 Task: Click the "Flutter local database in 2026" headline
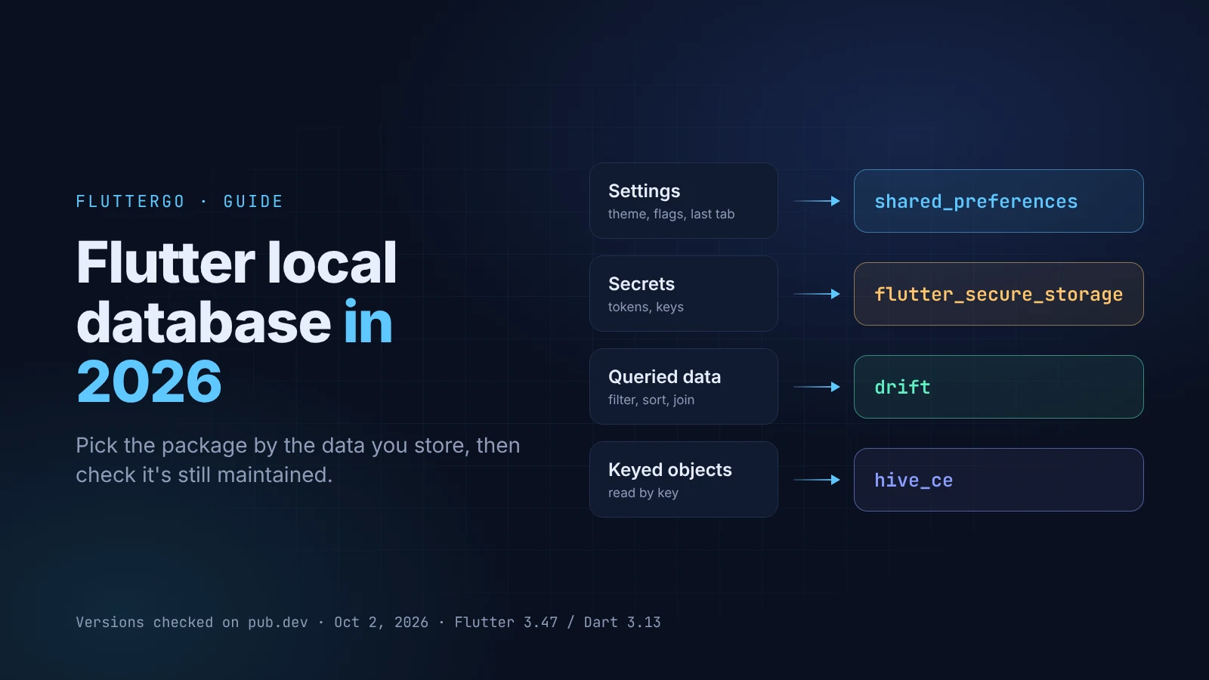237,322
